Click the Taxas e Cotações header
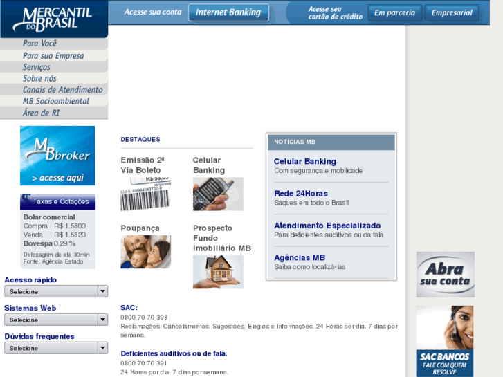The image size is (503, 377). pos(57,202)
